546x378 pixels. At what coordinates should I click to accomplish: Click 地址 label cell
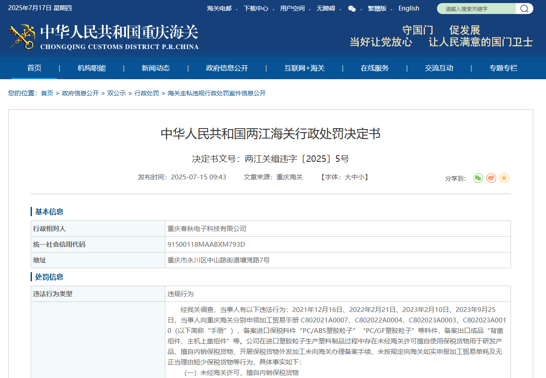(98, 260)
